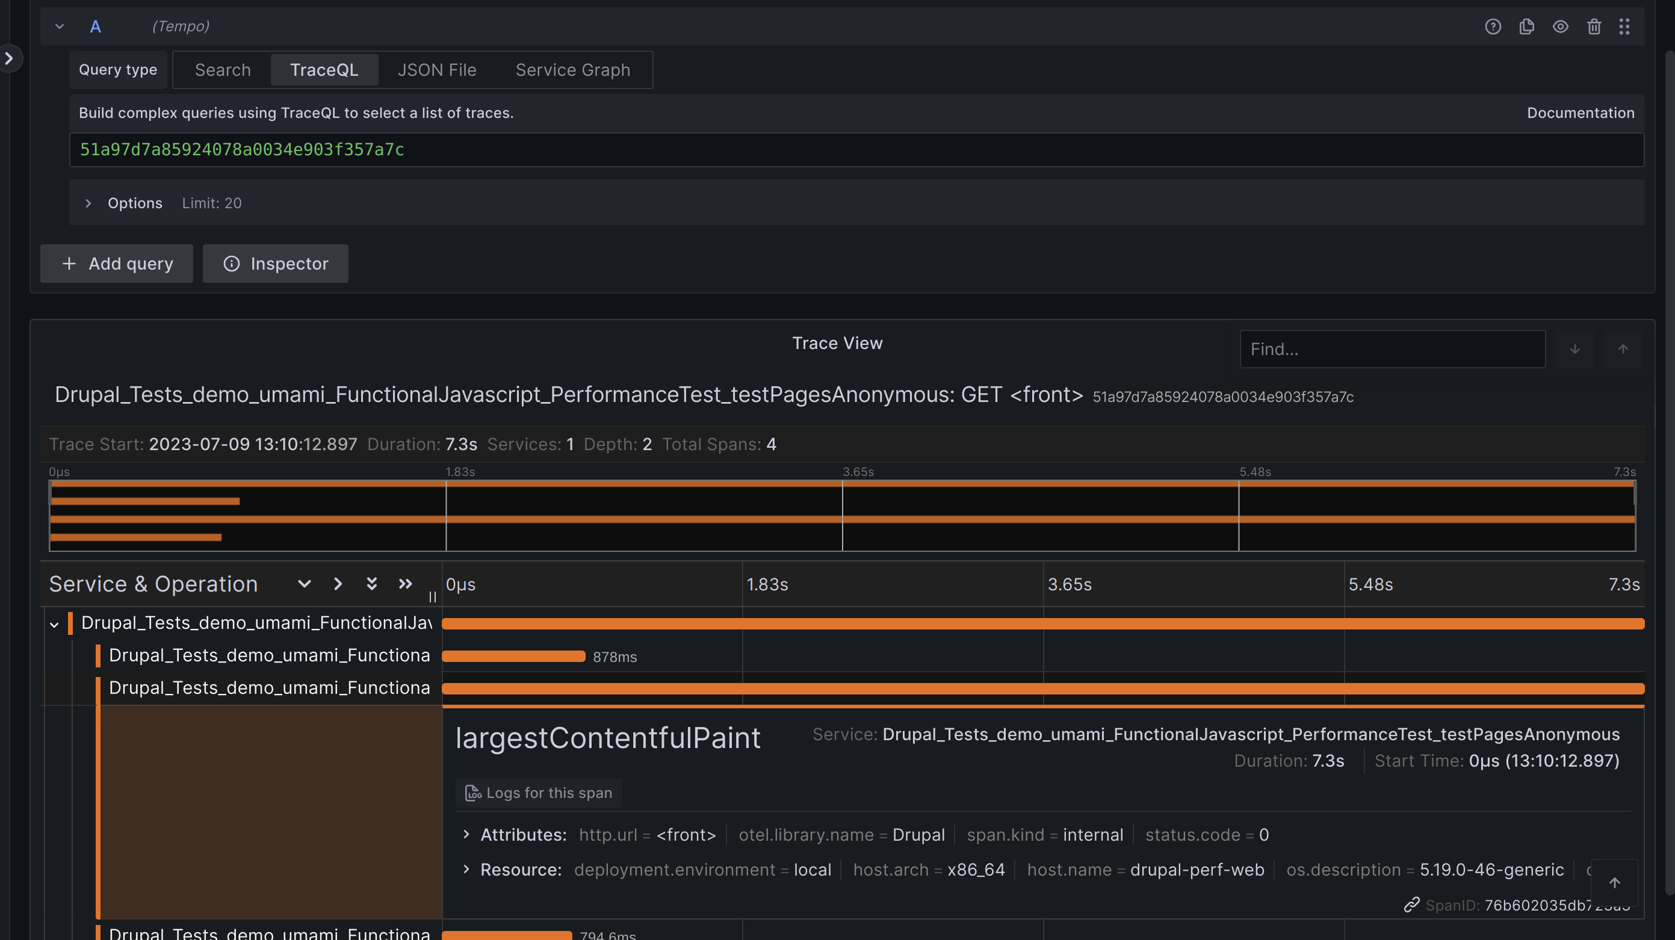Image resolution: width=1675 pixels, height=940 pixels.
Task: Open the left side panel arrow
Action: (9, 58)
